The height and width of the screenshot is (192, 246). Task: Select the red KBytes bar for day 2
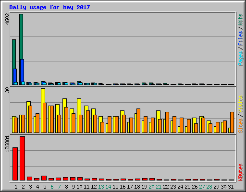(x=22, y=158)
